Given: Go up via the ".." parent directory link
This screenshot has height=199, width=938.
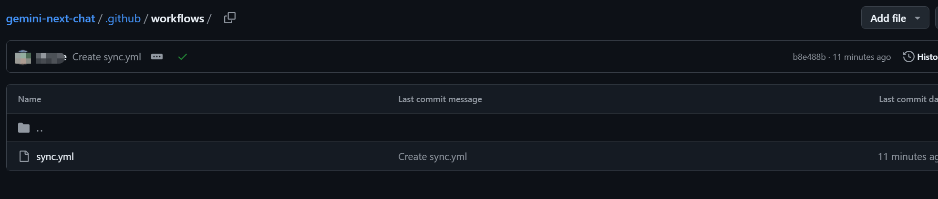Looking at the screenshot, I should click(40, 128).
